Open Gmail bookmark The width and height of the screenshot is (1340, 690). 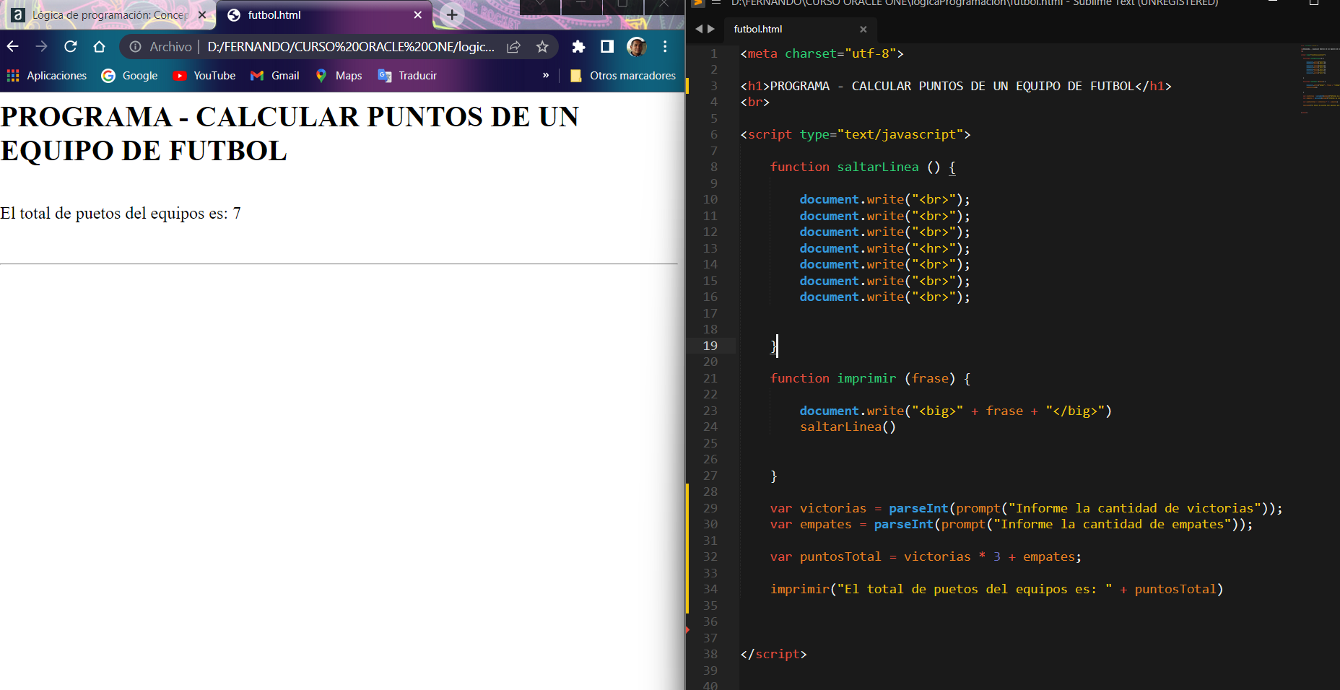[275, 76]
